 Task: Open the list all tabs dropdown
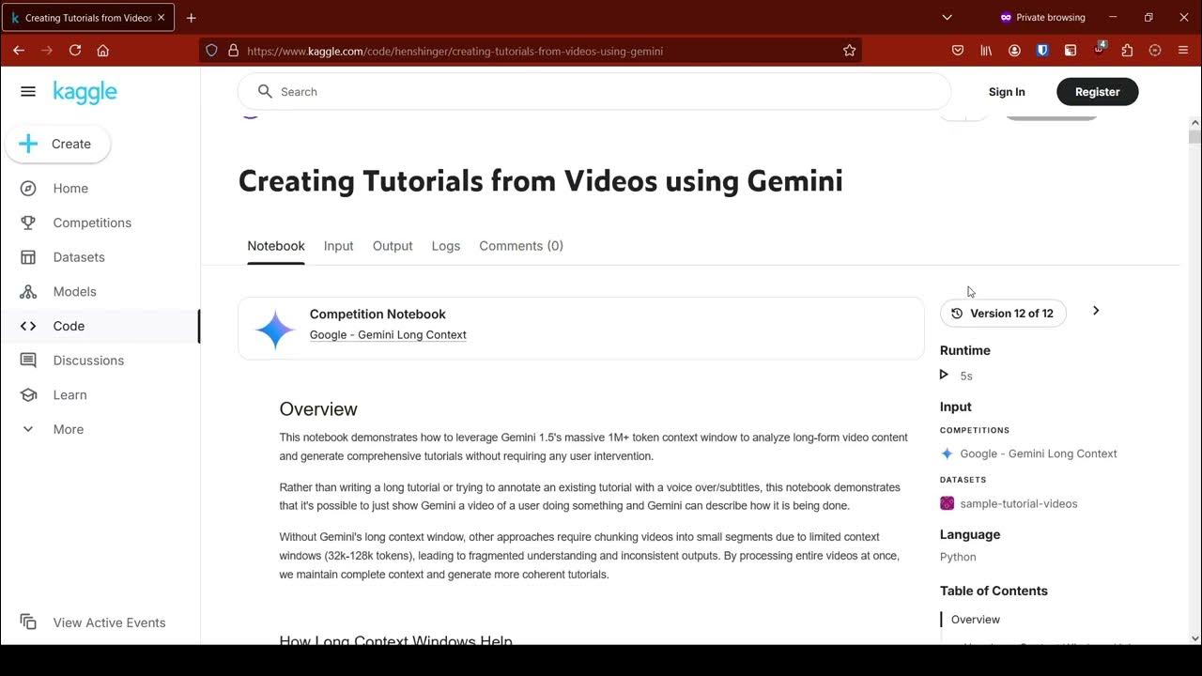point(947,17)
